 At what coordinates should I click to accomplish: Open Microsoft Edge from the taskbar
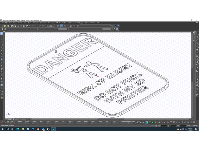(18, 129)
